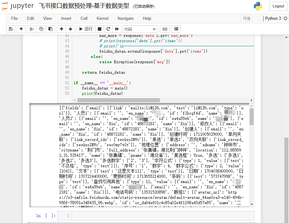Viewport: 289px width, 223px height.
Task: Click the 'raise Exception' code line
Action: point(134,62)
